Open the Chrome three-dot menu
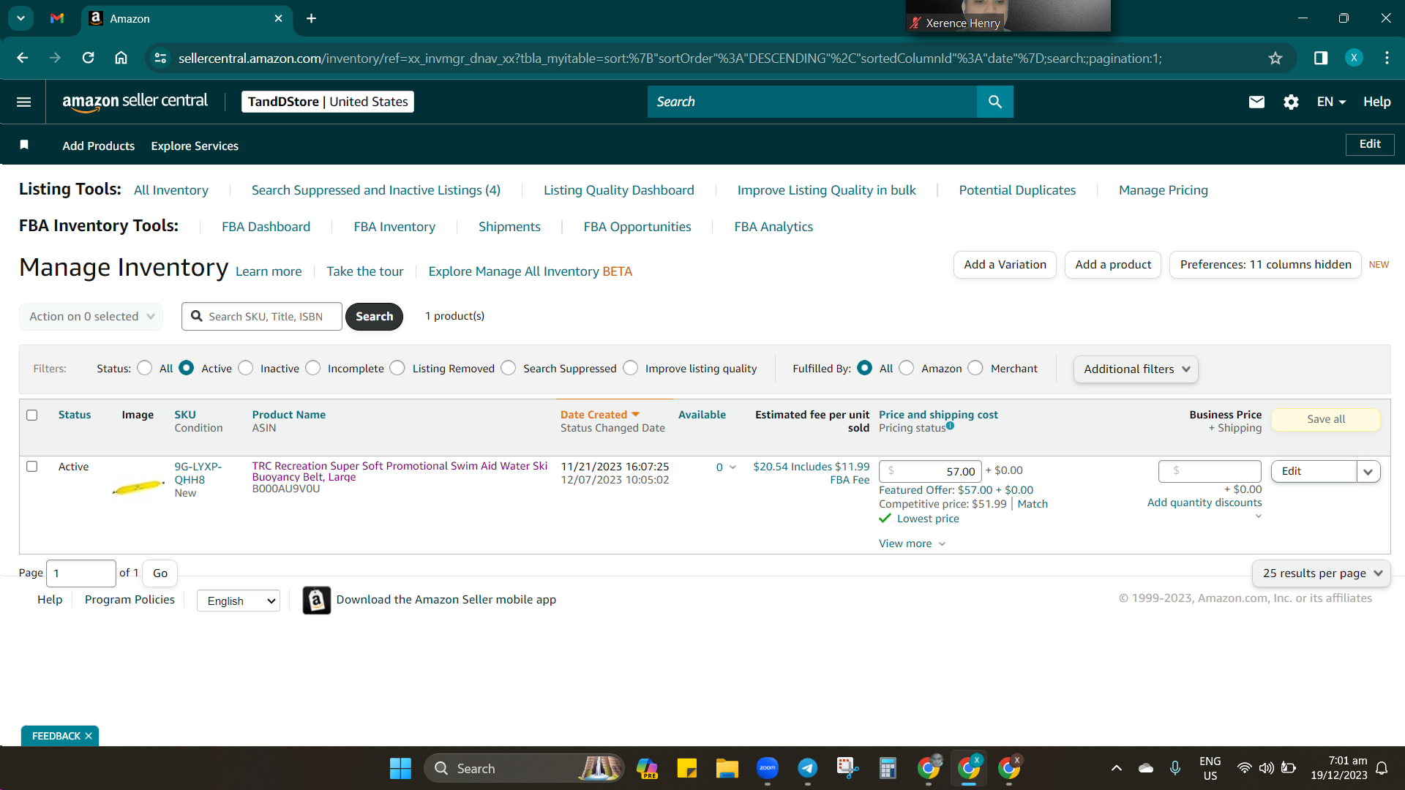1405x790 pixels. click(x=1387, y=58)
